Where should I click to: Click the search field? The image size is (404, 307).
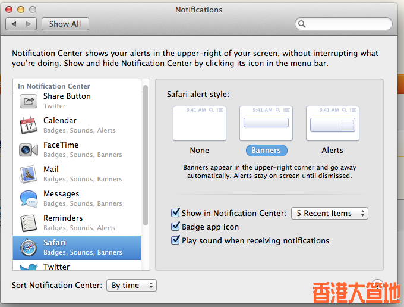(x=343, y=24)
